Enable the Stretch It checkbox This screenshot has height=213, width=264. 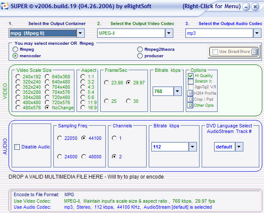click(x=190, y=81)
